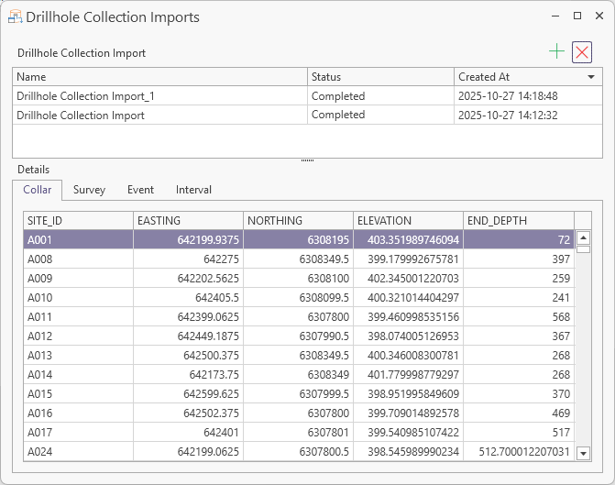Click the vertical scrollbar track in the collar table
The width and height of the screenshot is (615, 485).
point(583,348)
